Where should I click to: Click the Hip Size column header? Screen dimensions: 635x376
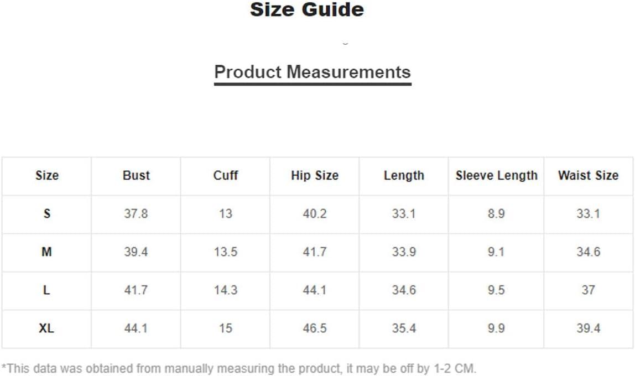point(315,175)
